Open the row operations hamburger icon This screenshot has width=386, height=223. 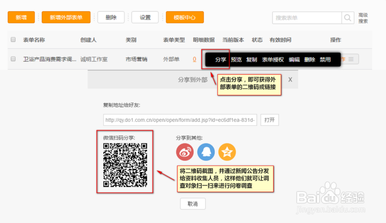(351, 59)
